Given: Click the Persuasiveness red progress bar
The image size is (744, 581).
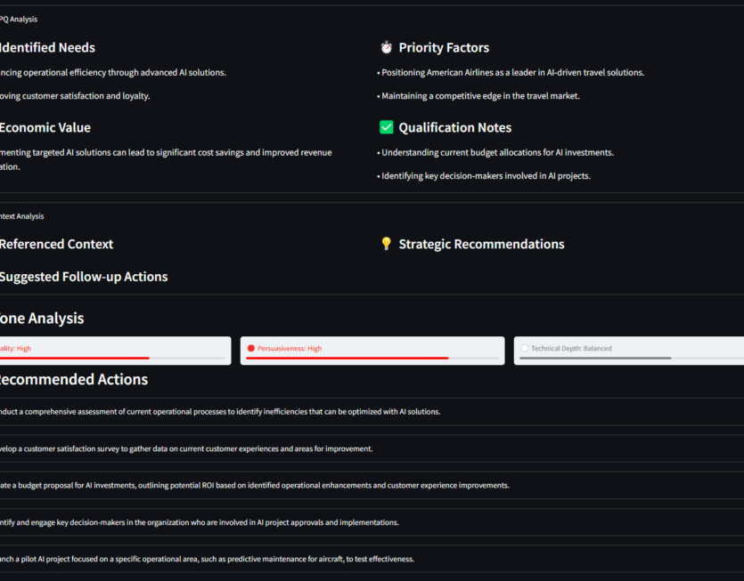Looking at the screenshot, I should click(x=347, y=358).
